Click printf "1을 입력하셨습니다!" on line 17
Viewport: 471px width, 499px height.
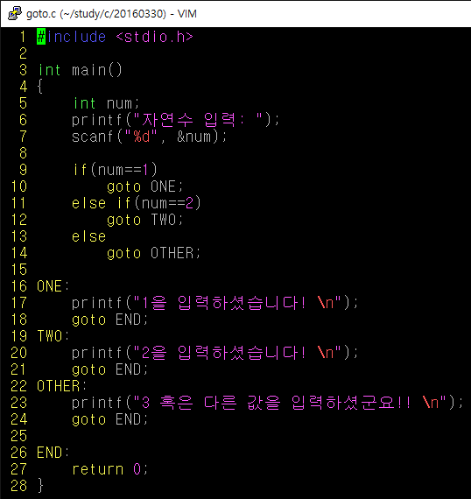[214, 303]
